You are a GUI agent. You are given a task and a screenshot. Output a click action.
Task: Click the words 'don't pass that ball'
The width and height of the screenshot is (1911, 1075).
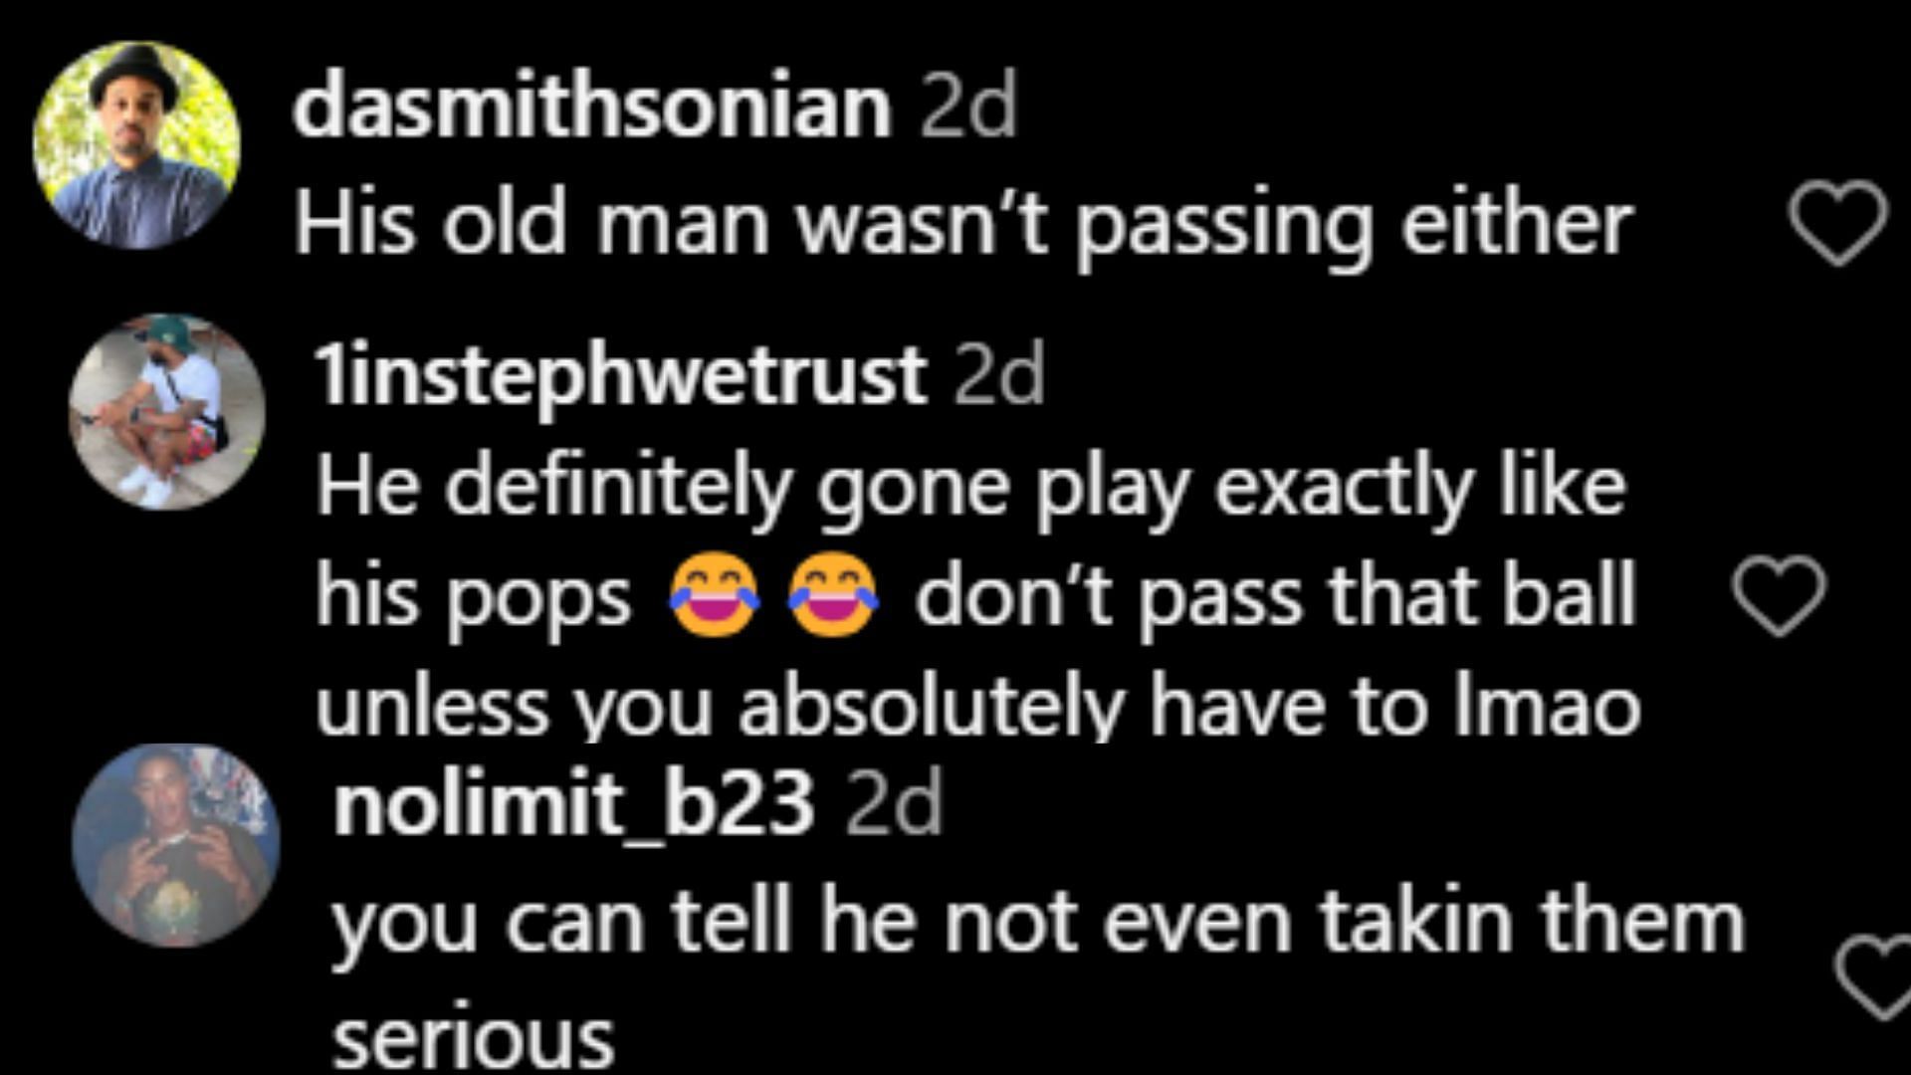tap(1276, 597)
